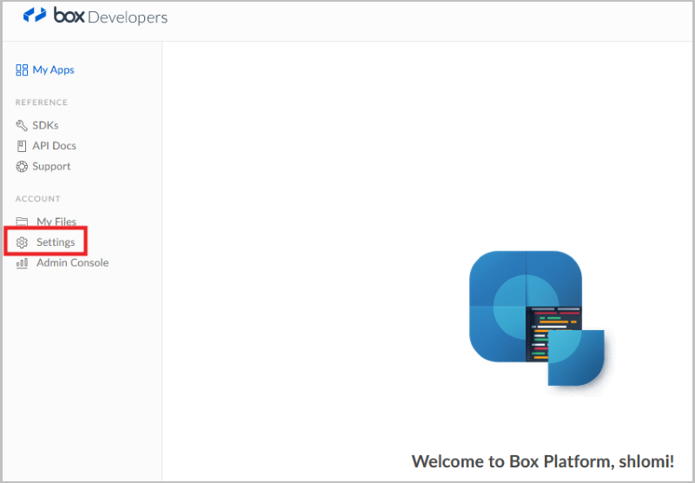
Task: Open the SDKs reference link
Action: point(45,125)
